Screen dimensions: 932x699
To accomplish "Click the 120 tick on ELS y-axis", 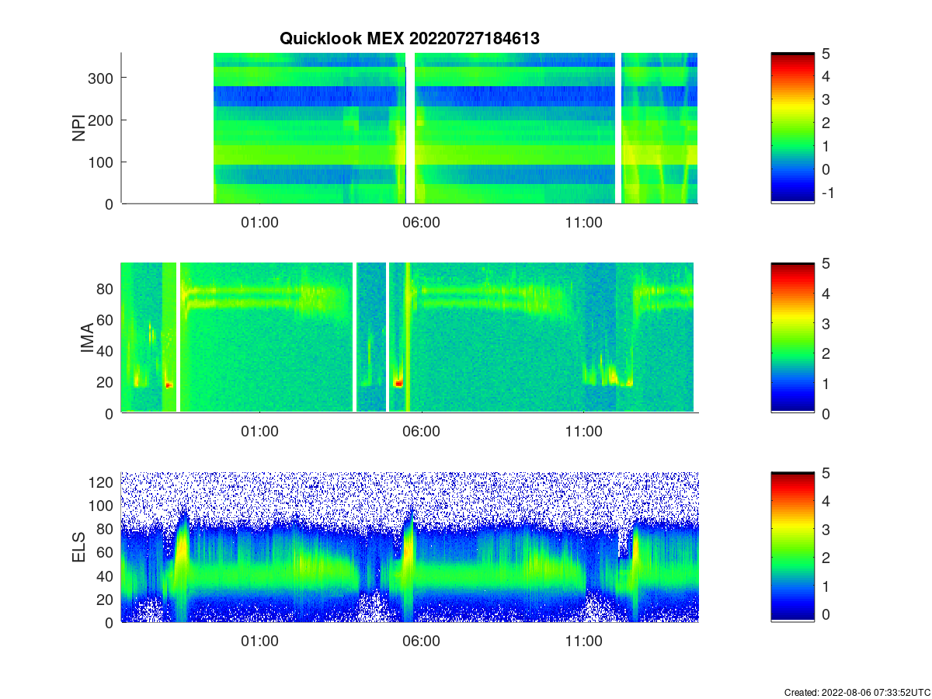I will [x=103, y=482].
